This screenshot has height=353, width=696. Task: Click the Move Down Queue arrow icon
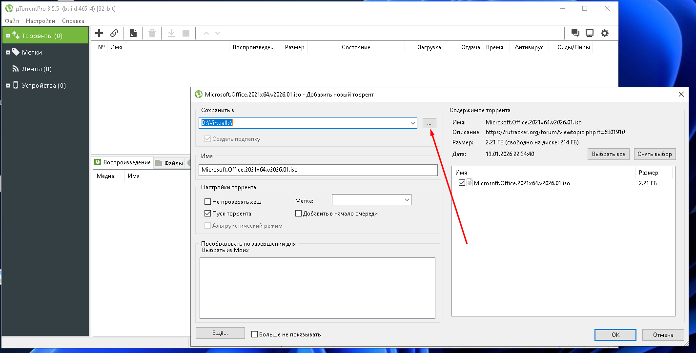click(x=218, y=33)
